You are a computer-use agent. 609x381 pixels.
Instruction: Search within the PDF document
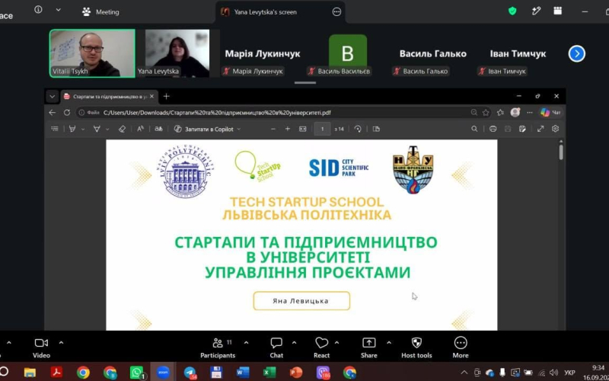pyautogui.click(x=474, y=129)
